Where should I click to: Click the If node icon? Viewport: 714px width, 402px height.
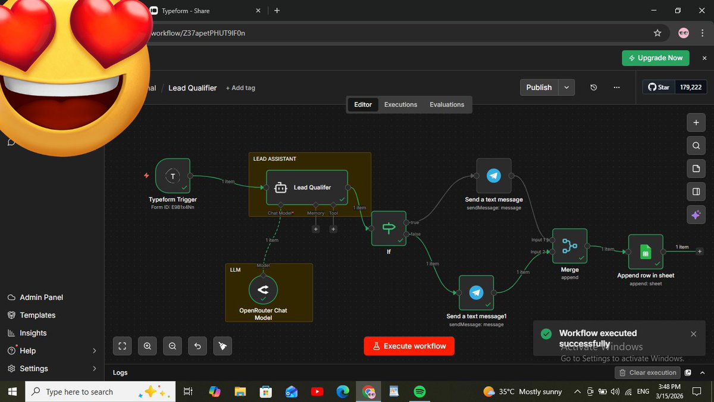click(389, 228)
